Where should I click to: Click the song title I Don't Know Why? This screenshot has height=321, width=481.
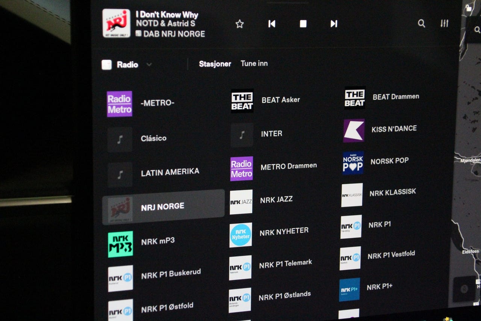pyautogui.click(x=167, y=15)
